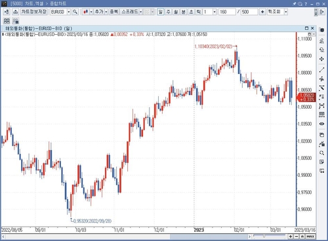Click the 스프레드 button
This screenshot has width=328, height=241.
click(x=130, y=12)
